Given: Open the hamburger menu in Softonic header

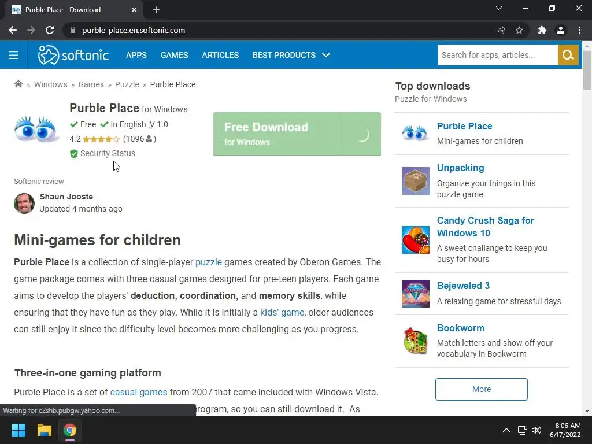Looking at the screenshot, I should coord(14,55).
